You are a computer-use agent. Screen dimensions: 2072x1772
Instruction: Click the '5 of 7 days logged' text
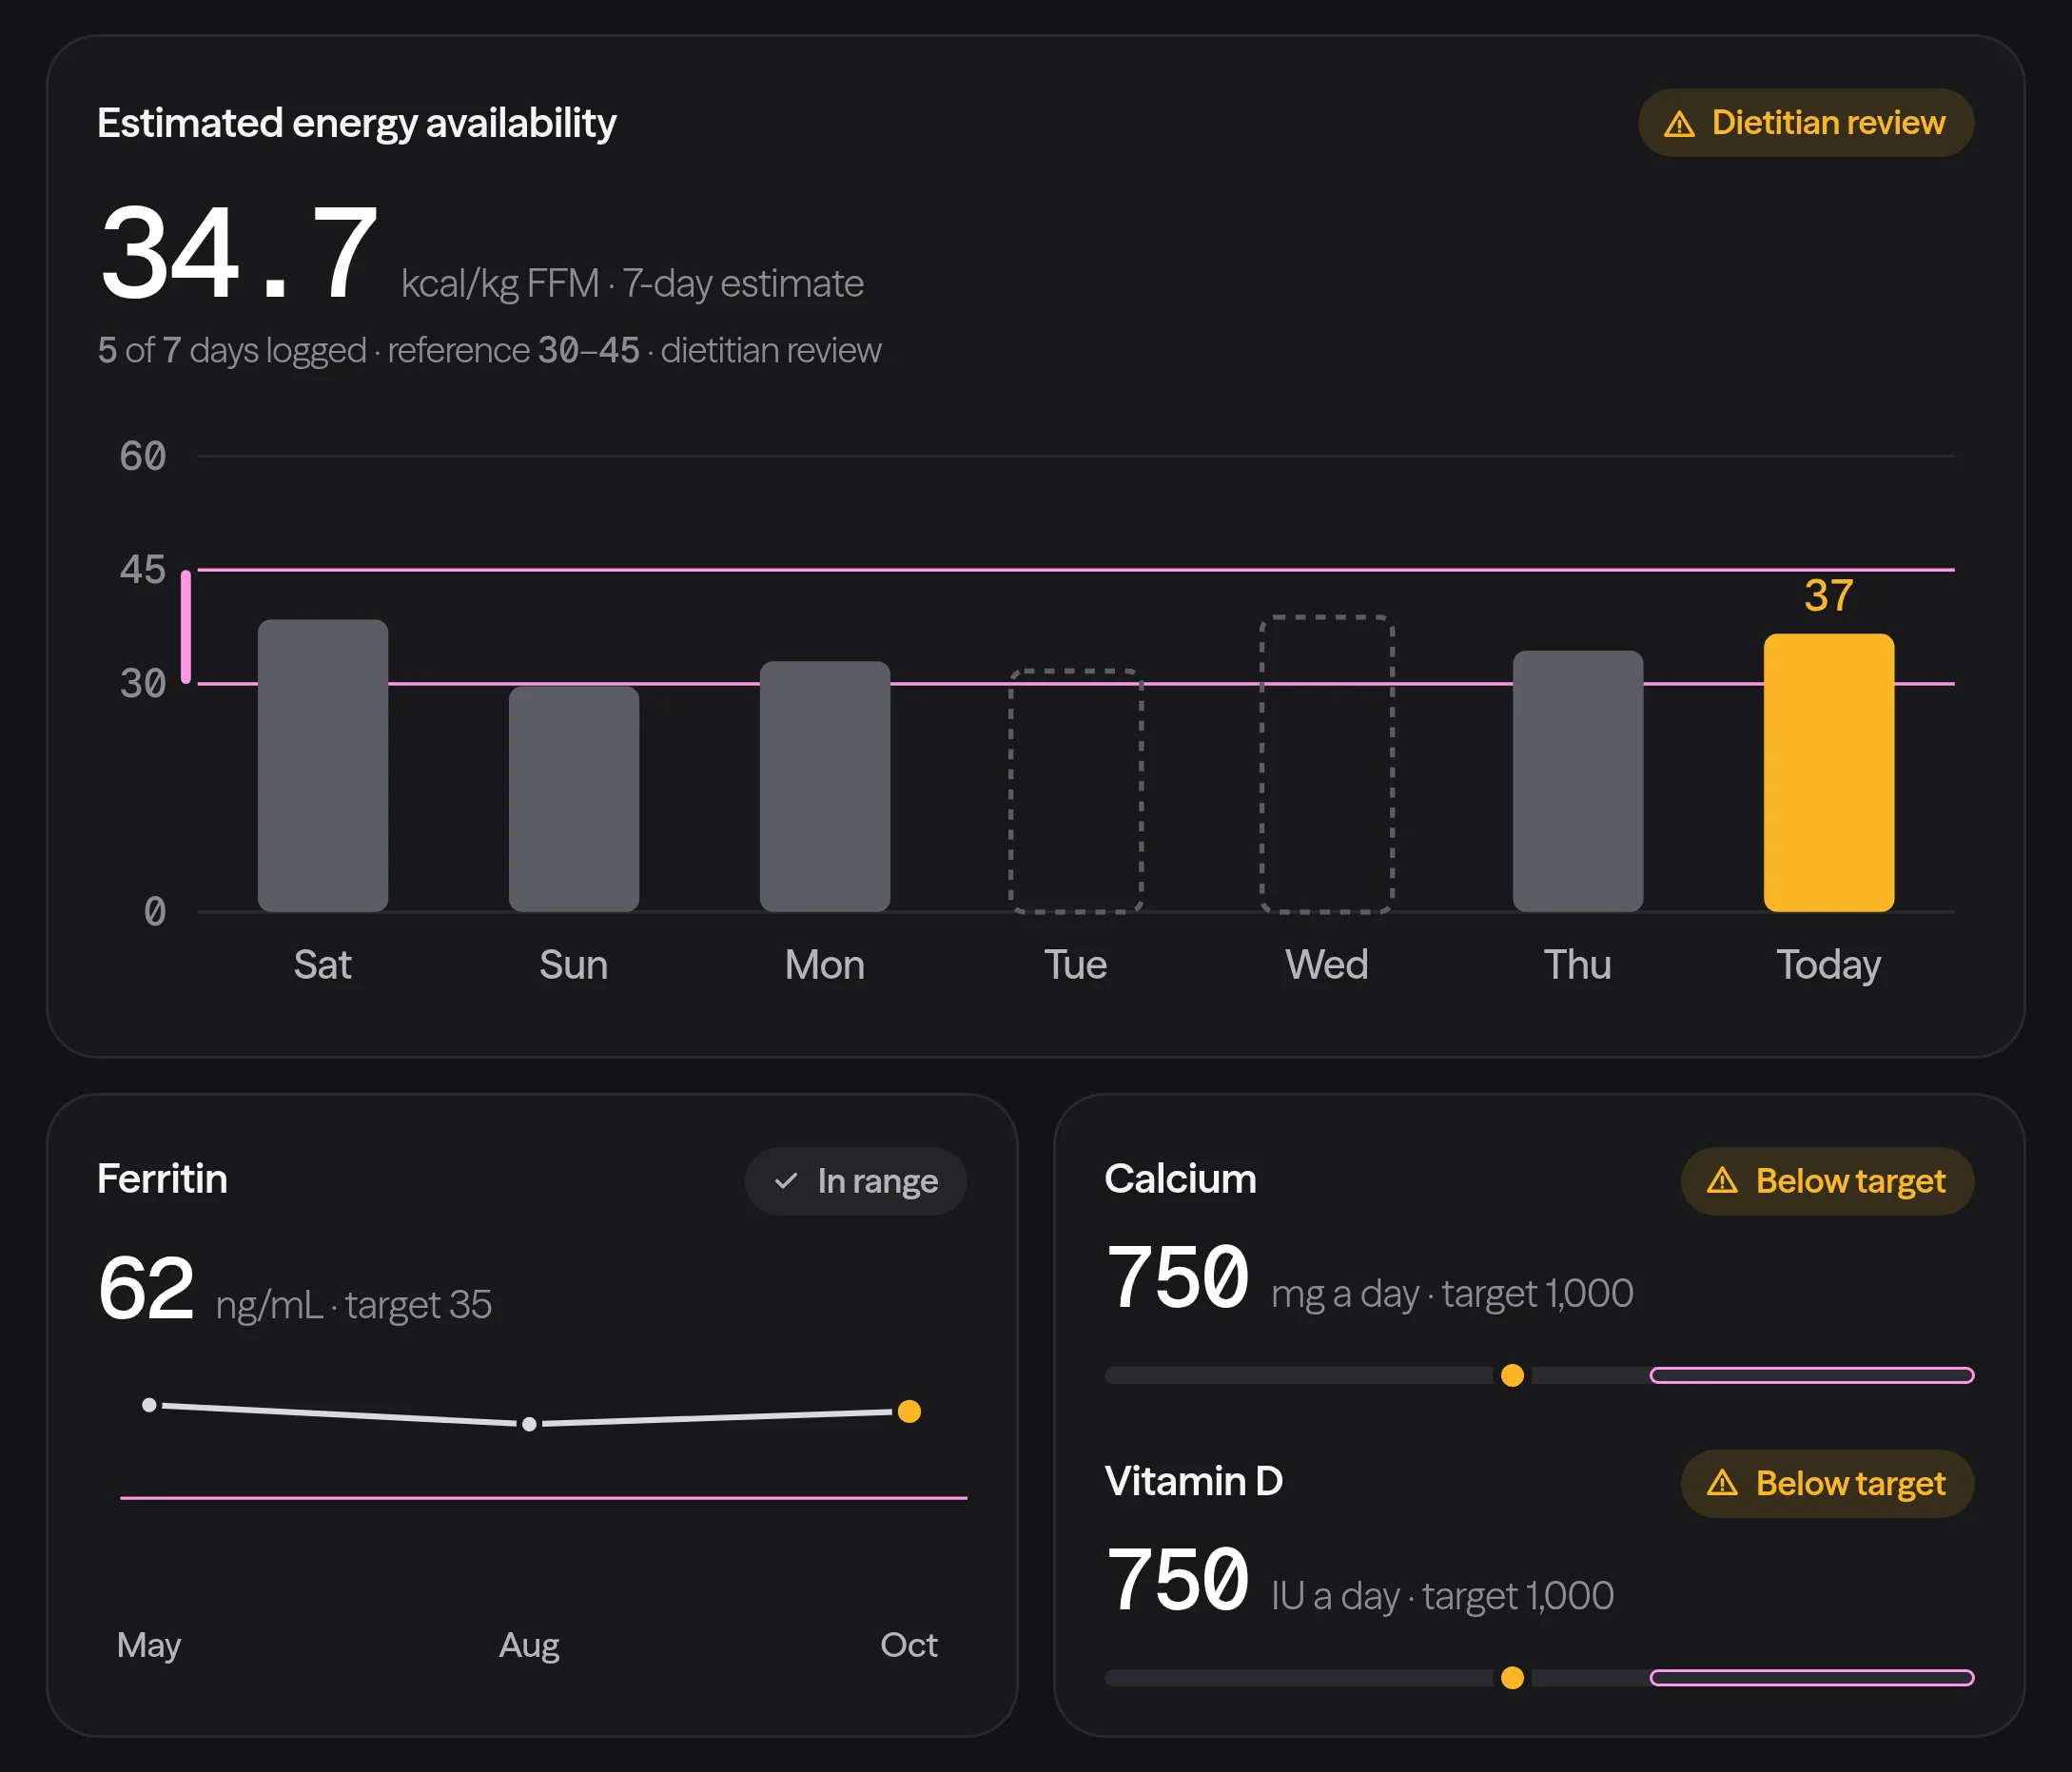pos(232,350)
